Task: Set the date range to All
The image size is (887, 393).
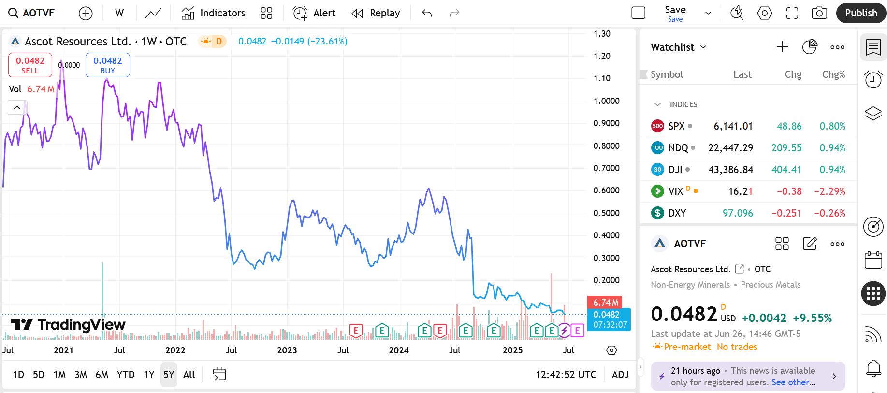Action: 189,375
